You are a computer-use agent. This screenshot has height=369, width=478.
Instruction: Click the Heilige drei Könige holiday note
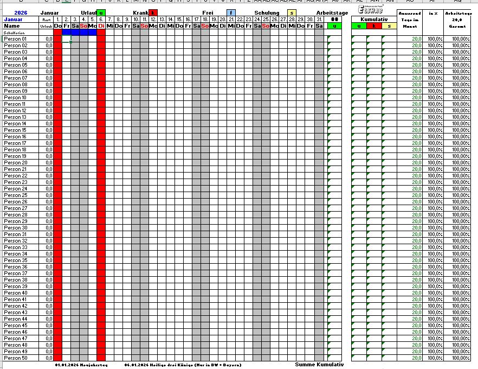182,365
